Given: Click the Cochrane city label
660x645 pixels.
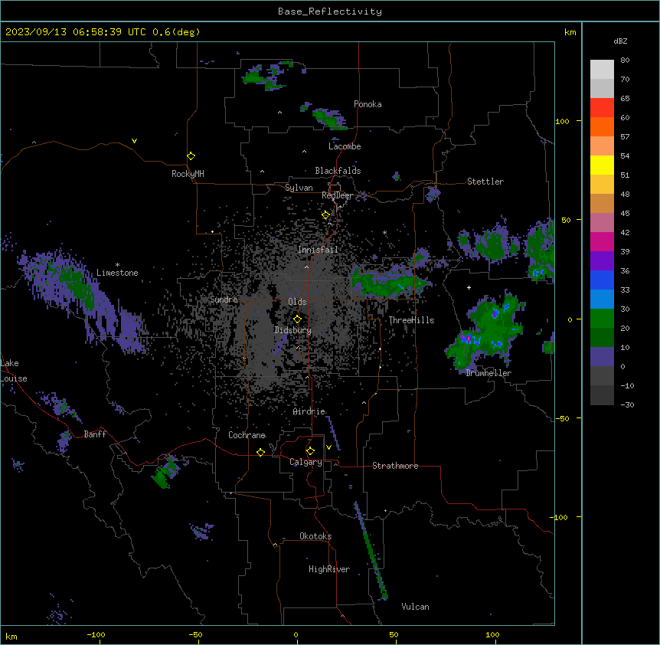Looking at the screenshot, I should point(247,435).
